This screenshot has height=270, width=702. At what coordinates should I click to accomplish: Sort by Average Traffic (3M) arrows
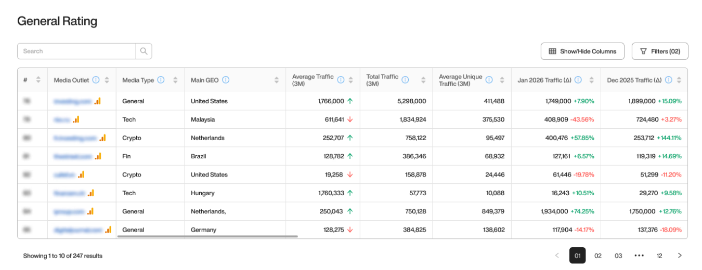tap(350, 80)
